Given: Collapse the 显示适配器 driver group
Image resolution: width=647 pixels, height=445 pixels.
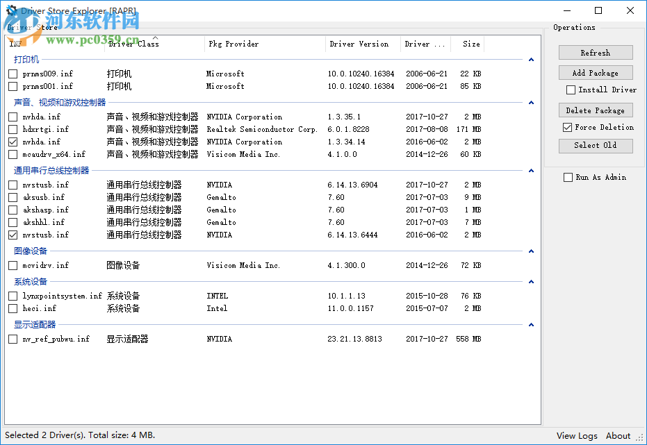Looking at the screenshot, I should pos(531,325).
